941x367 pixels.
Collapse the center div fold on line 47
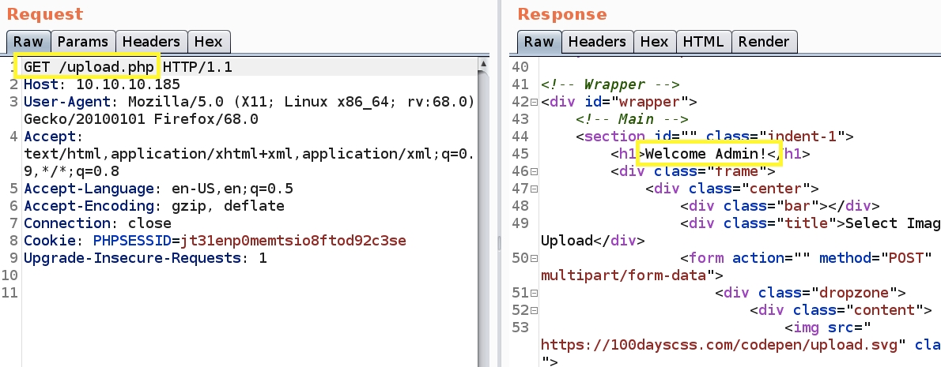point(535,189)
